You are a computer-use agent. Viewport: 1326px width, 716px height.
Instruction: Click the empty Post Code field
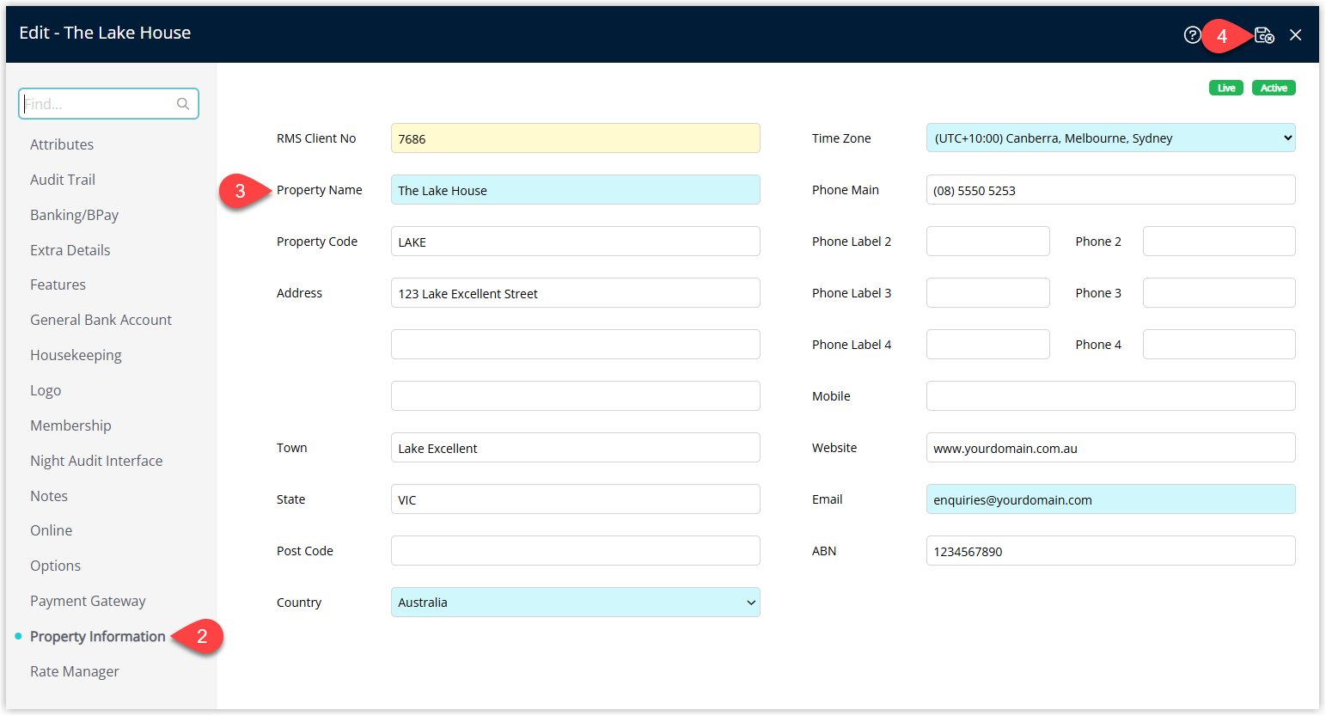(575, 550)
